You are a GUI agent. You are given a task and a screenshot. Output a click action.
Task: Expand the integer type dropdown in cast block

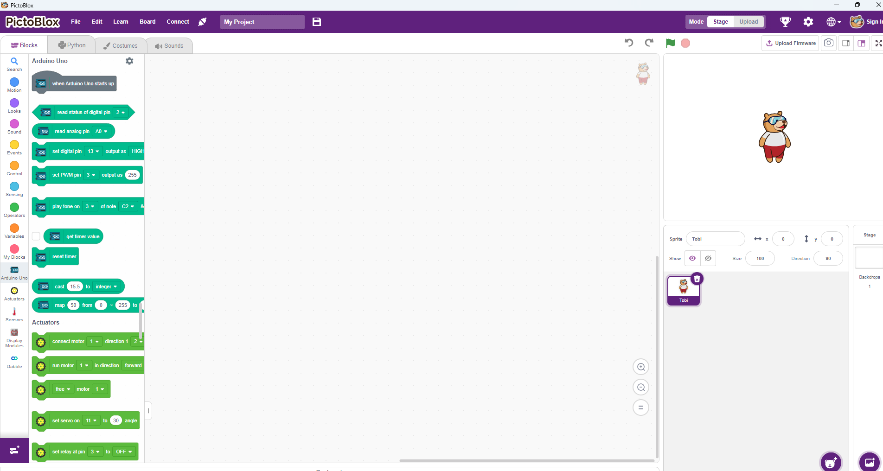pyautogui.click(x=106, y=286)
